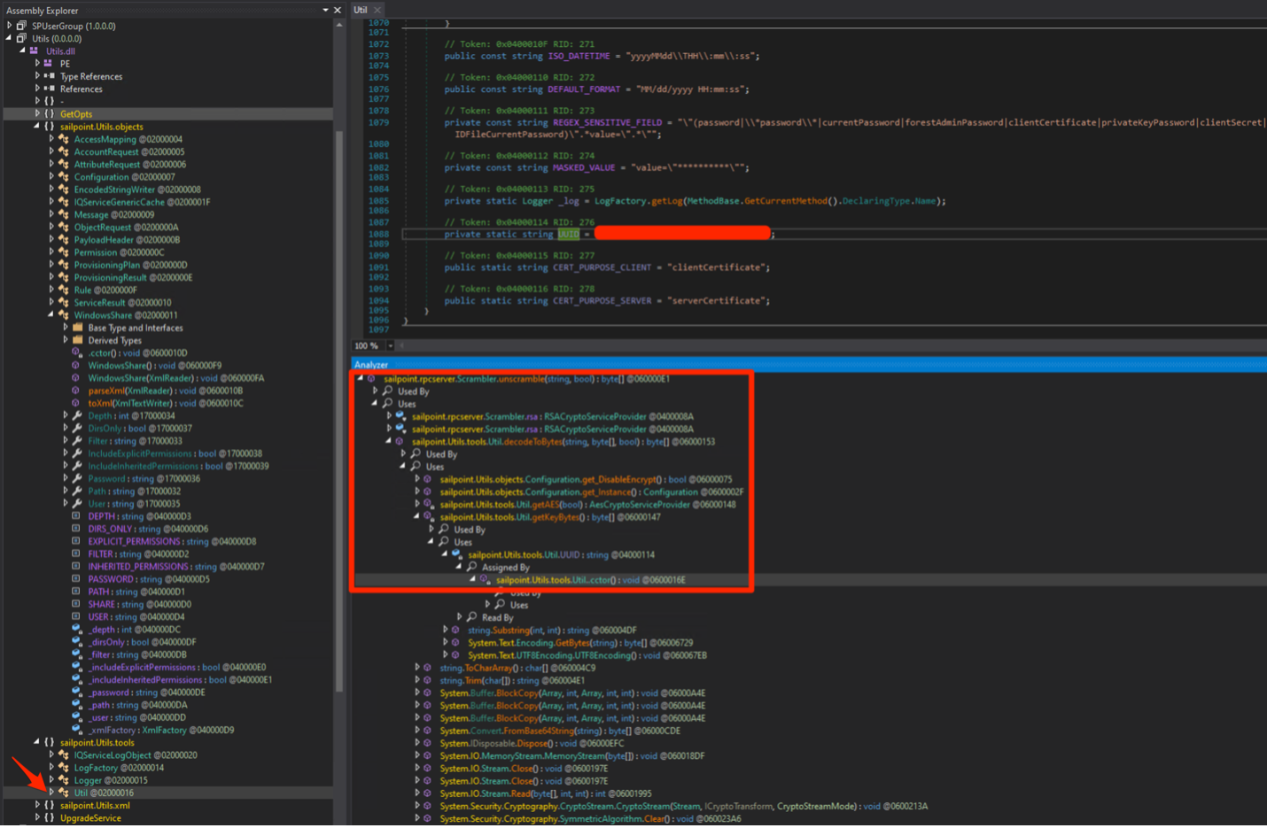Click the MethodBase type link in code
This screenshot has width=1267, height=828.
(x=713, y=201)
